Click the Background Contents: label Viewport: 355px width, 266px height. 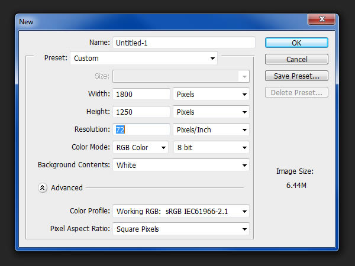point(74,165)
